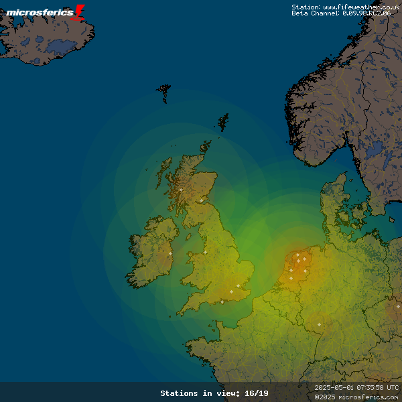Click the Shetland Islands on the map
Viewport: 402px width, 402px height.
coord(223,123)
